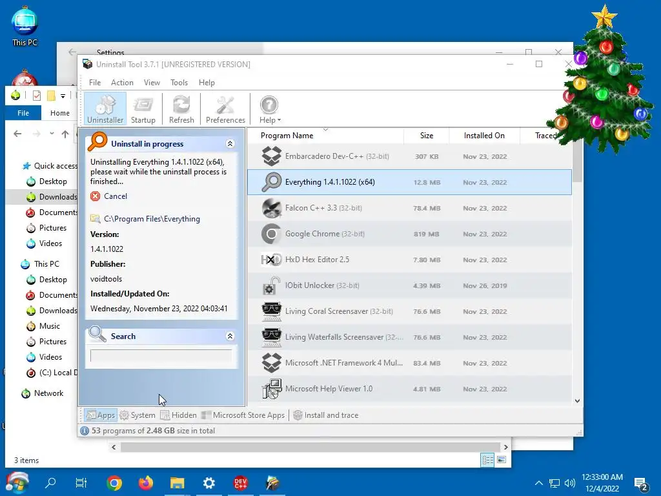Switch Explorer to details view icon
The height and width of the screenshot is (496, 661).
[488, 460]
